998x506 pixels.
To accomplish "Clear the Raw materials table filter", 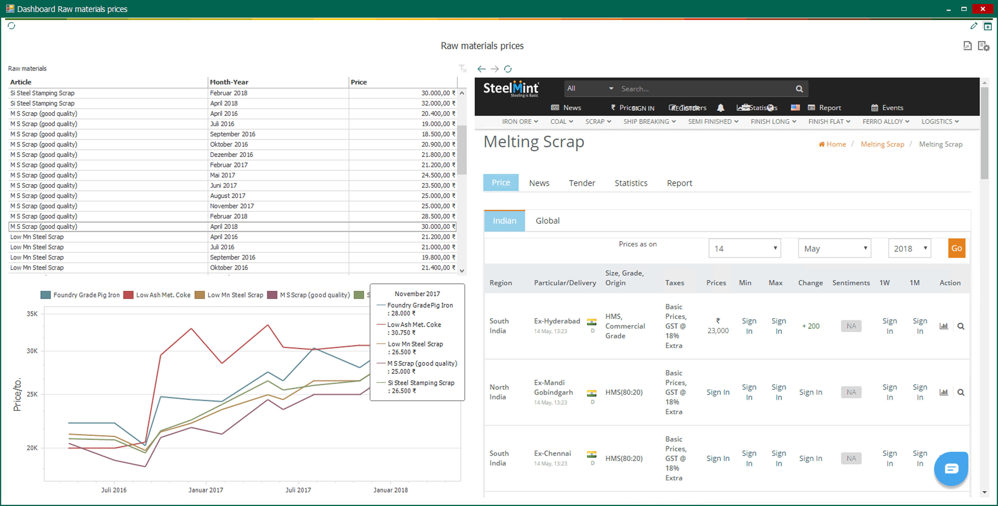I will tap(462, 68).
